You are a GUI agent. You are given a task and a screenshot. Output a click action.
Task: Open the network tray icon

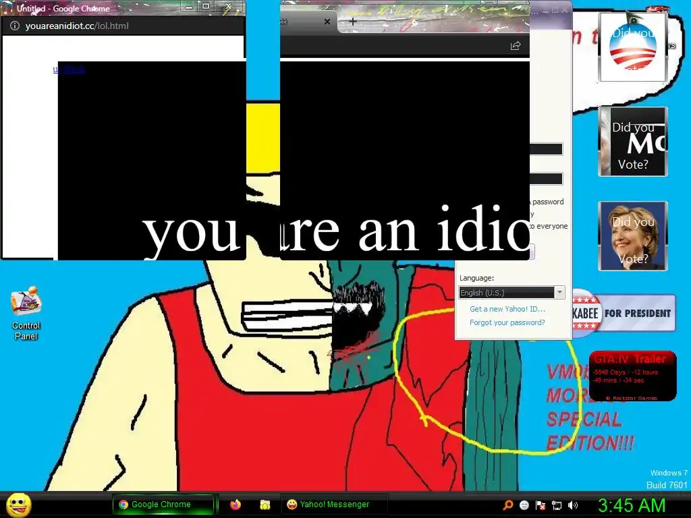(x=557, y=505)
